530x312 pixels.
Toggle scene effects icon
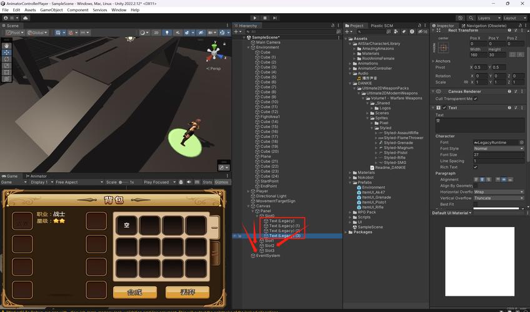click(188, 32)
